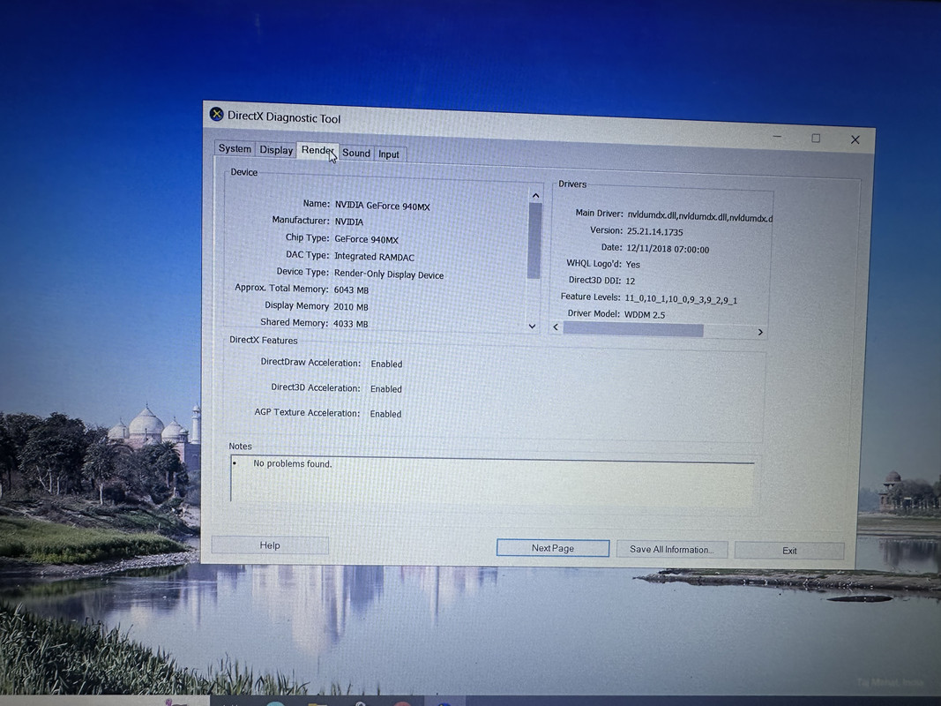Click Feature Levels value '11_0,10_1,10_0'
This screenshot has width=941, height=706.
click(681, 299)
